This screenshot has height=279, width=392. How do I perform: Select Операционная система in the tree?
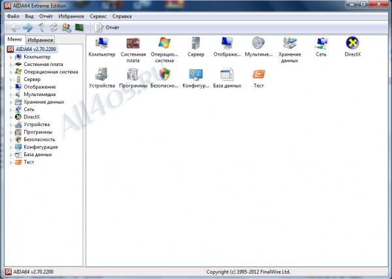click(x=51, y=72)
